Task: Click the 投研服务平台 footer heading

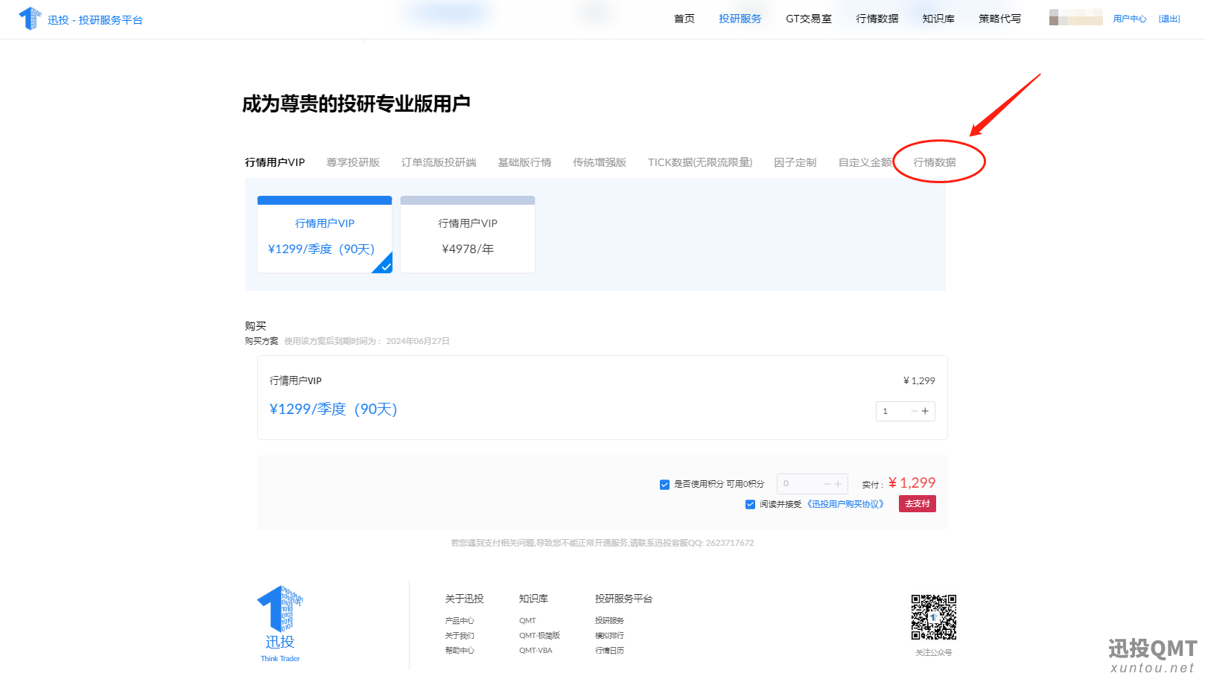Action: [623, 599]
